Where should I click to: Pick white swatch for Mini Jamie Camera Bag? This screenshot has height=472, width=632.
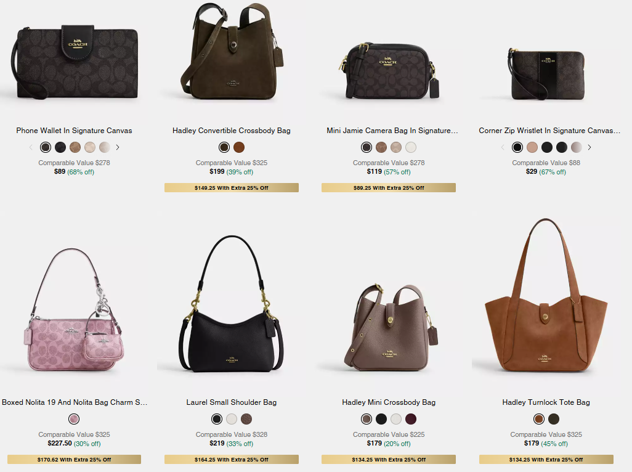click(411, 147)
